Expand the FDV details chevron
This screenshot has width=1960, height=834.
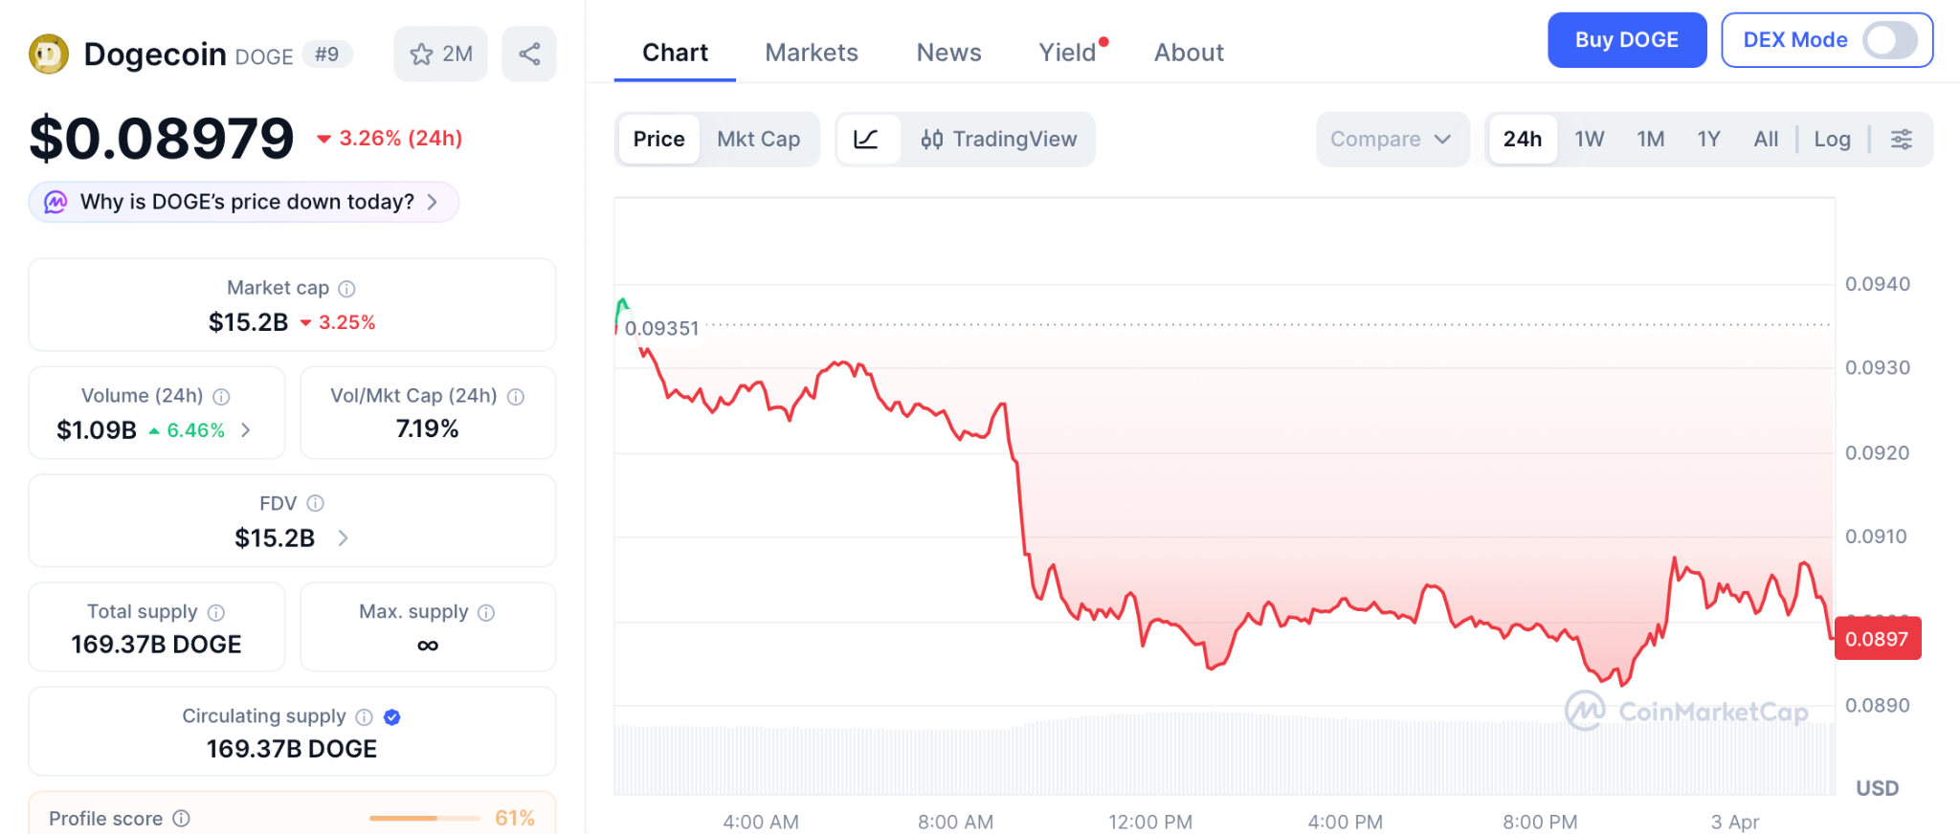pyautogui.click(x=344, y=538)
